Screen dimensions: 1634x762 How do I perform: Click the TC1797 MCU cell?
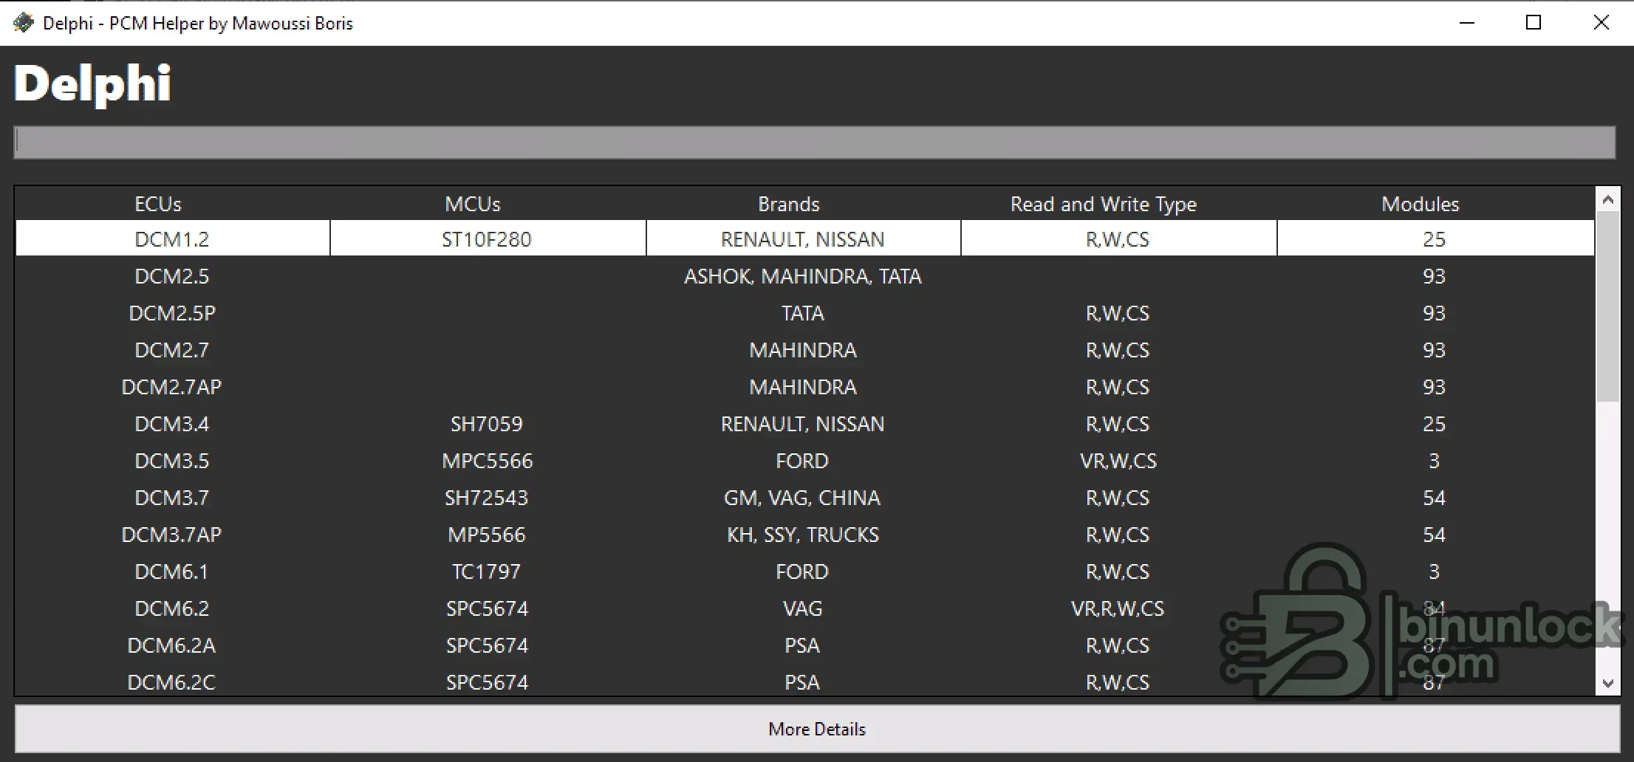click(x=487, y=571)
